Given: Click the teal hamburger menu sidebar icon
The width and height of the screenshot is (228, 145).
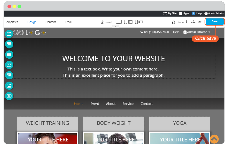Looking at the screenshot, I should click(9, 54).
